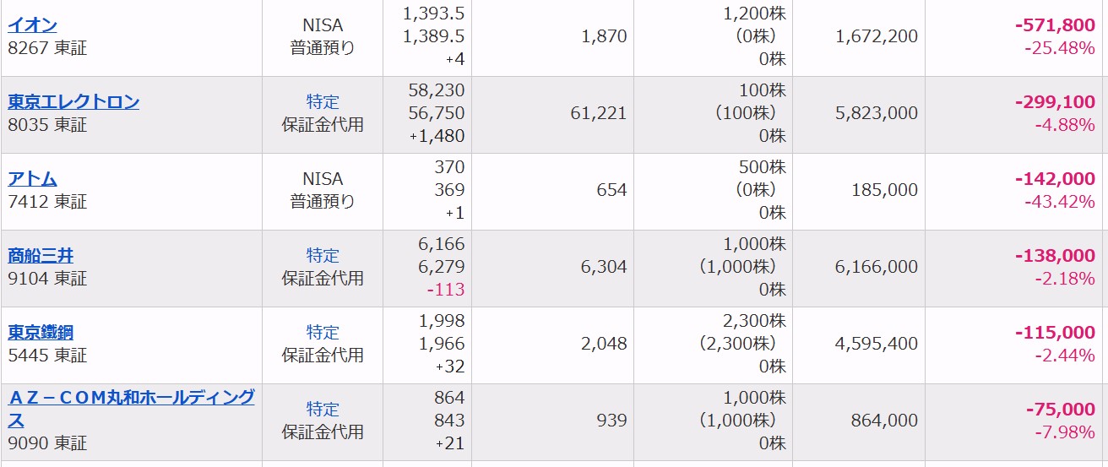
Task: Click the +1,480 price change value
Action: click(x=437, y=136)
